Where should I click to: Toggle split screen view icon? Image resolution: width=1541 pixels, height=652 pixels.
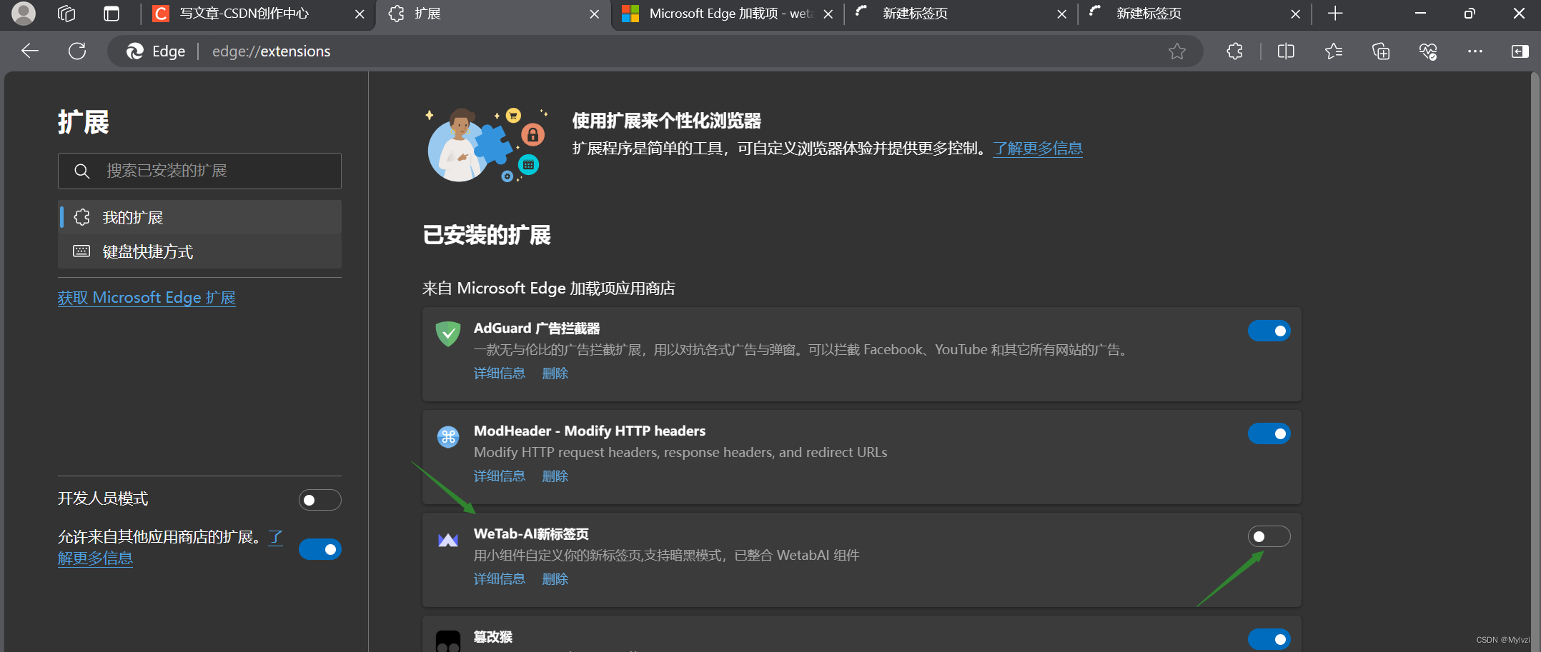(1286, 51)
